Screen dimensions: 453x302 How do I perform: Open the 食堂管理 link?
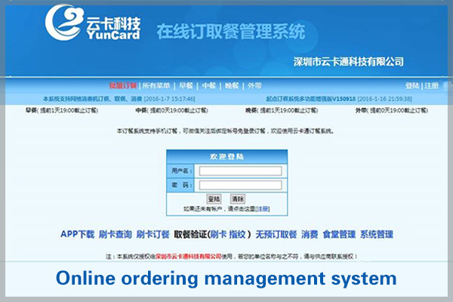339,234
